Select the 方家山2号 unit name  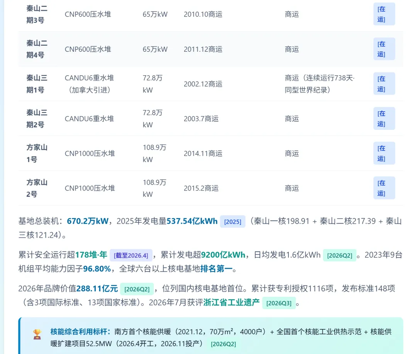[x=37, y=188]
